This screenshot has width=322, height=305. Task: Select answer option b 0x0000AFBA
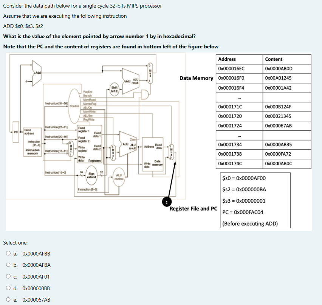8,265
